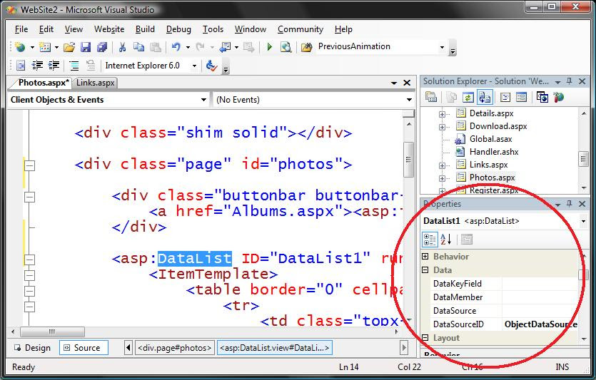
Task: Click the Check Accessibility wheelchair icon
Action: point(211,66)
